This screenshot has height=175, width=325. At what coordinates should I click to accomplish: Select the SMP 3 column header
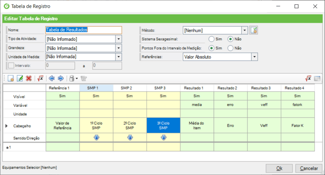(x=163, y=88)
